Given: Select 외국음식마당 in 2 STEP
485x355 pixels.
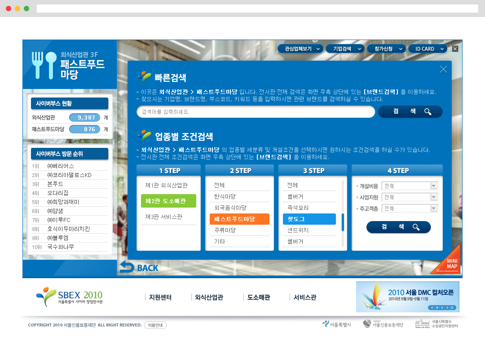Looking at the screenshot, I should (239, 208).
